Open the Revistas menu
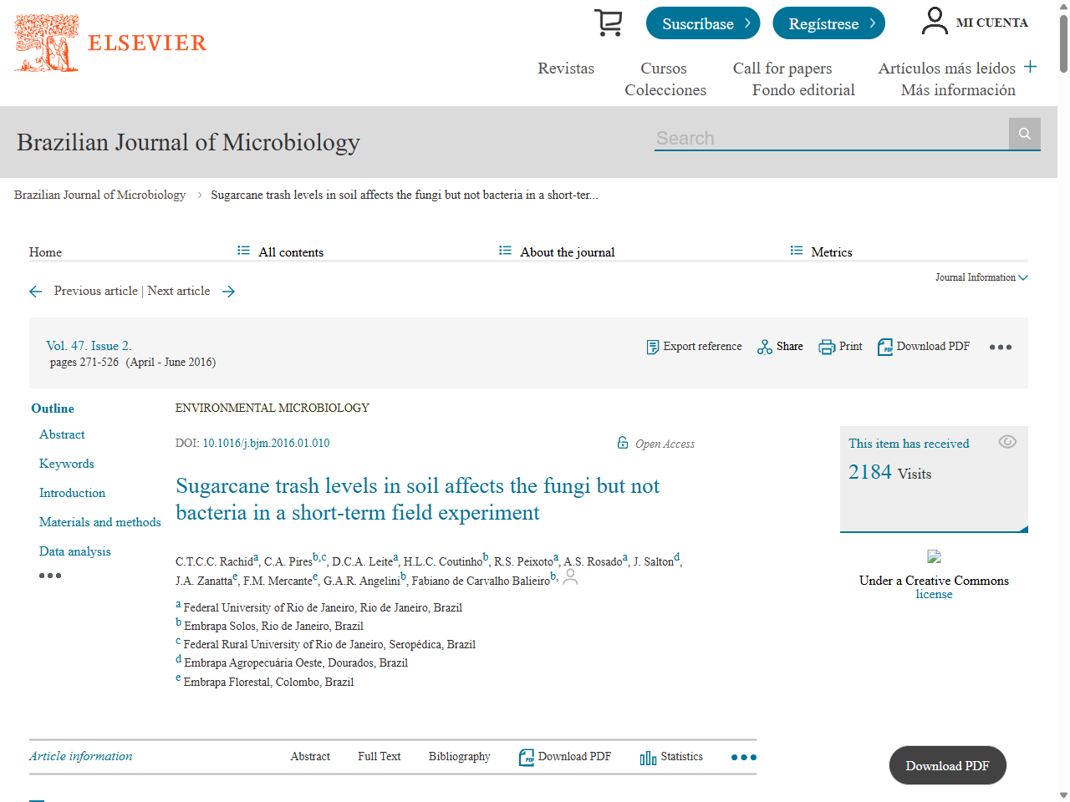 click(566, 69)
